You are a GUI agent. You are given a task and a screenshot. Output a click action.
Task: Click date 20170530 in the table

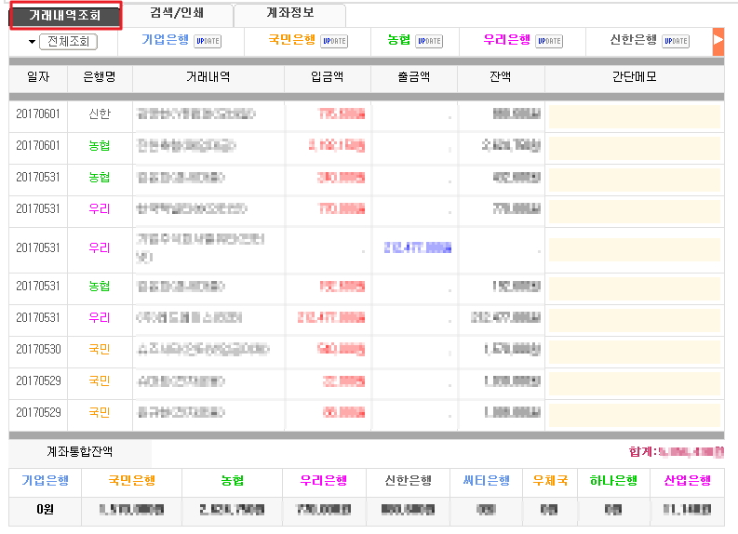click(x=38, y=350)
